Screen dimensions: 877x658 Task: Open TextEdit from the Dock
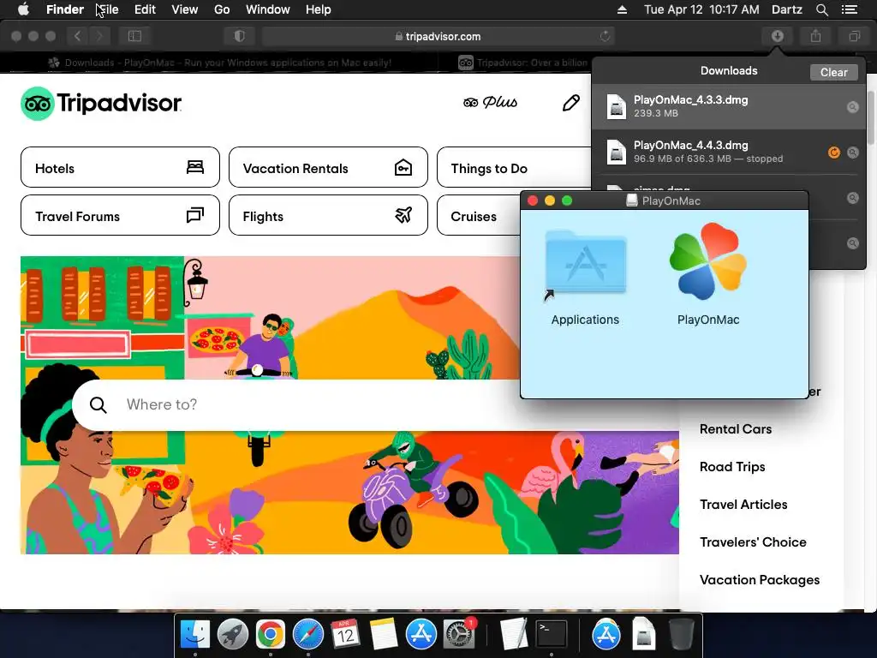tap(514, 635)
